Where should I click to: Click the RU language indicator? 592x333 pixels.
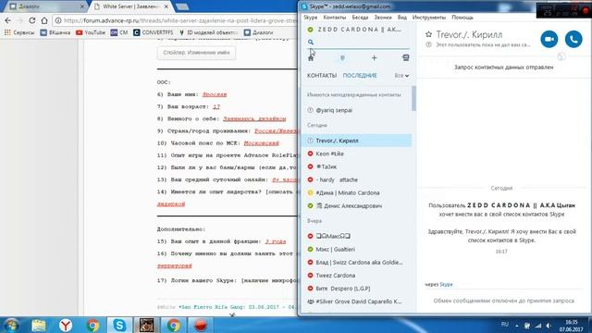[504, 325]
